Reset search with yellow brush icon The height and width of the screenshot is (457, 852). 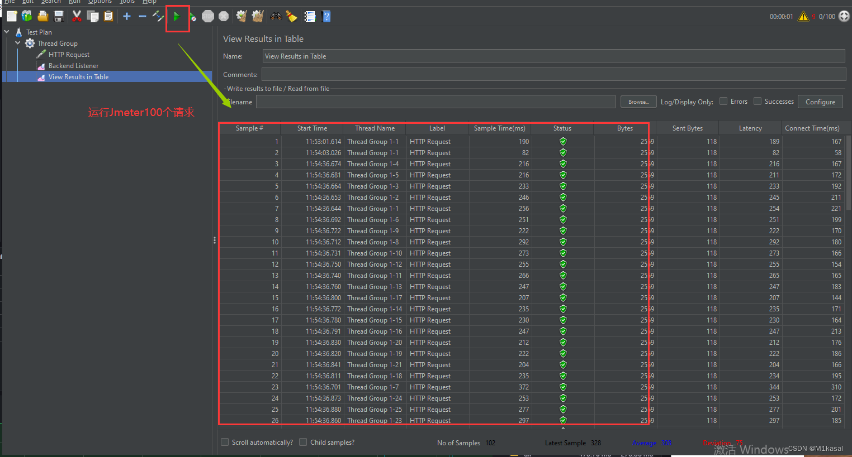(291, 16)
